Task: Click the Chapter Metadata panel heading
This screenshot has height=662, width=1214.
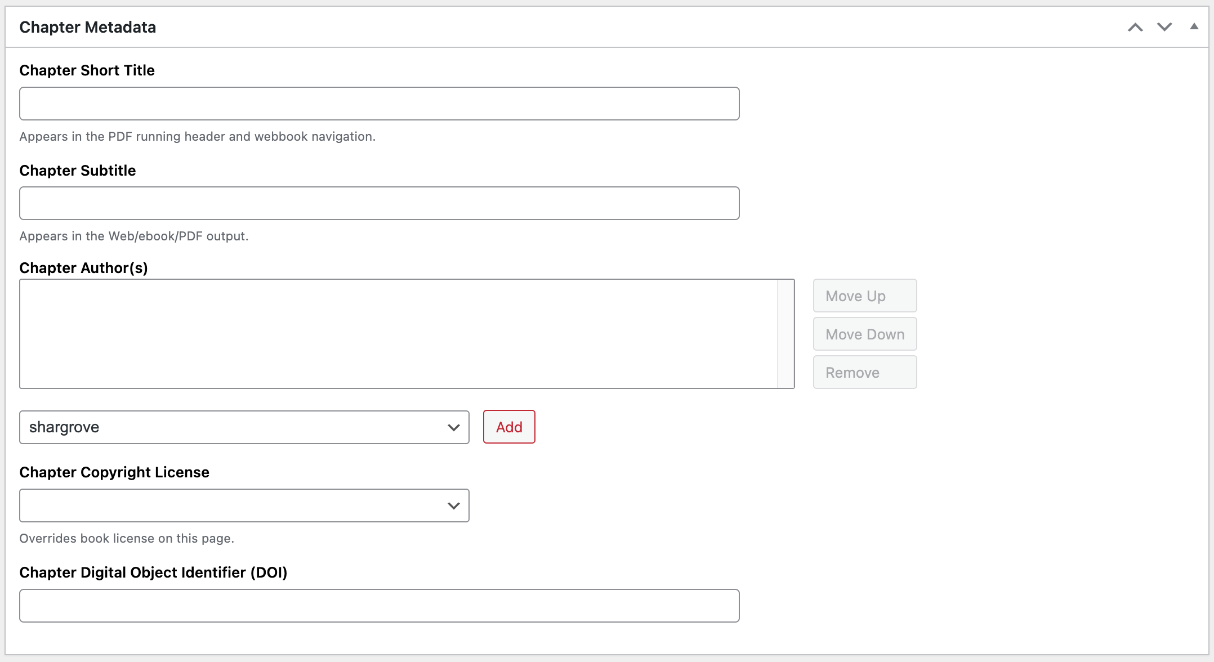Action: tap(88, 27)
